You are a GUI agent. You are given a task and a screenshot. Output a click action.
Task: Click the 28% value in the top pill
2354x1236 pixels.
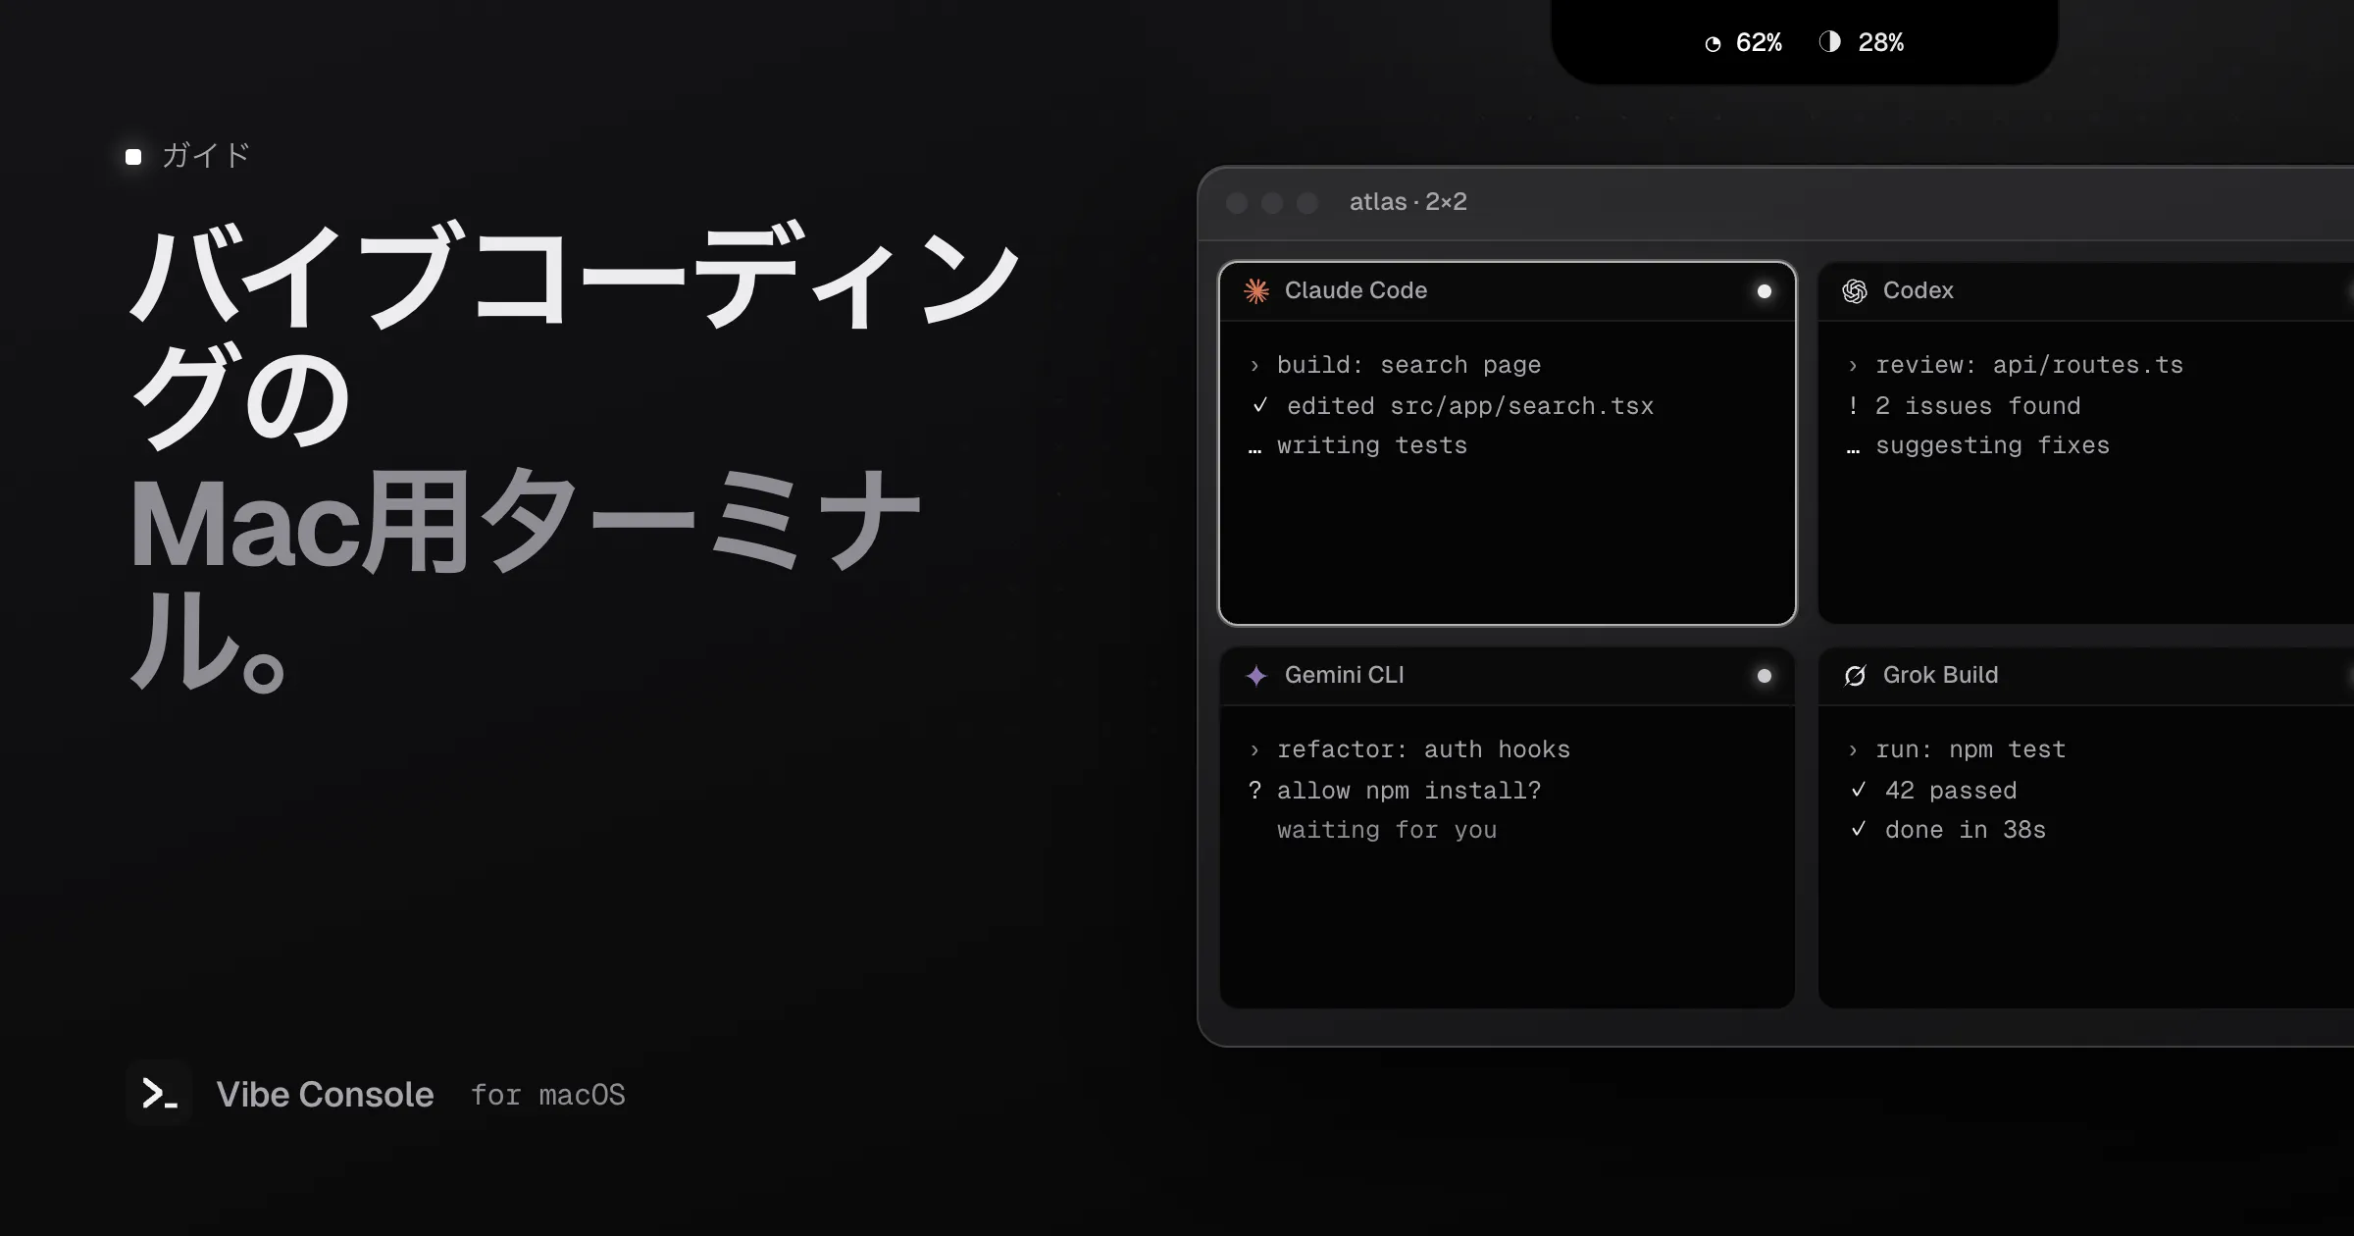[x=1881, y=43]
